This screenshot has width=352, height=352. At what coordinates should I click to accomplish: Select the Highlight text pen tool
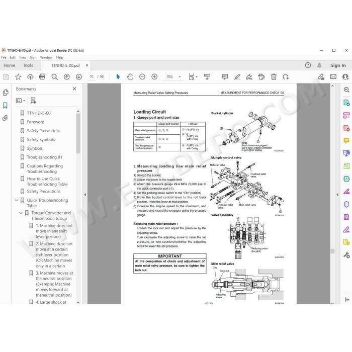237,77
